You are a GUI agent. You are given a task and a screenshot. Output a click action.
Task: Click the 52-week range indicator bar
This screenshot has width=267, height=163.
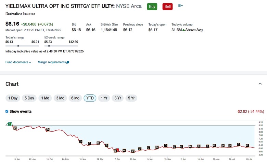tap(61, 46)
